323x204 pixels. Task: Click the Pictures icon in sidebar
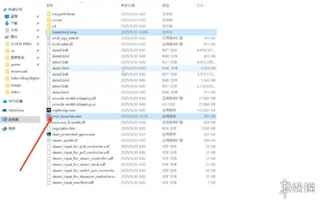(x=7, y=37)
